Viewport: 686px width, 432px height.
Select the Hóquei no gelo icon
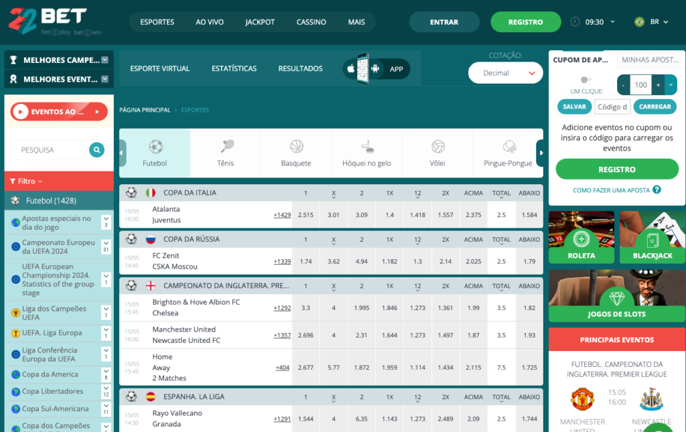pos(367,147)
